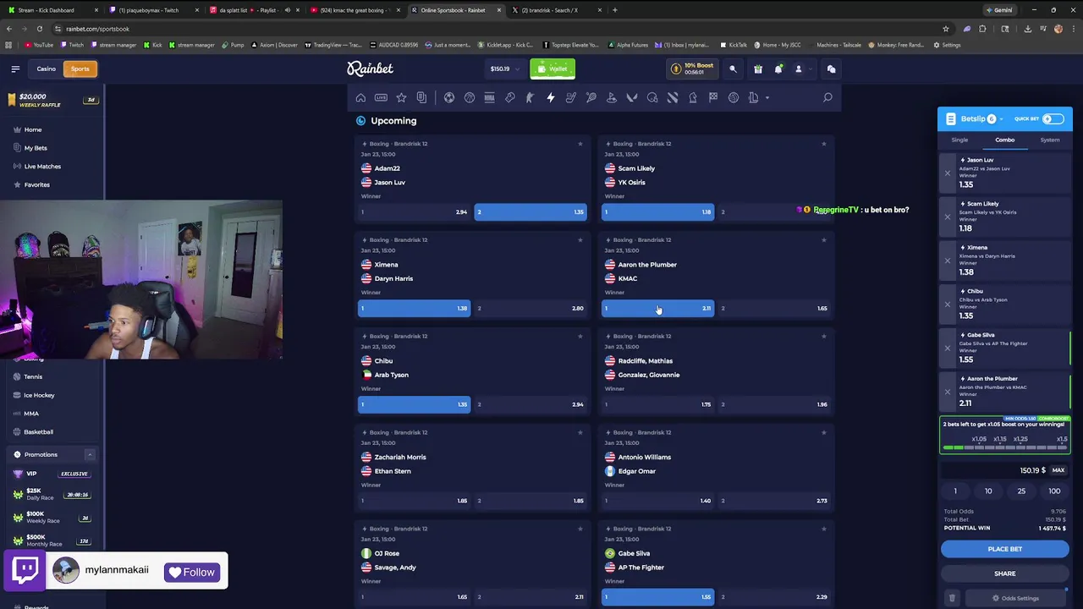Open favorites star icon in sports bar
1083x609 pixels.
401,98
